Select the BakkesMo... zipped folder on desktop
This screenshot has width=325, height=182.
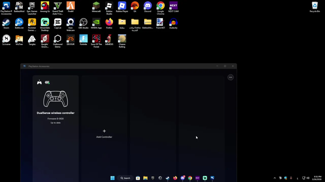(148, 24)
